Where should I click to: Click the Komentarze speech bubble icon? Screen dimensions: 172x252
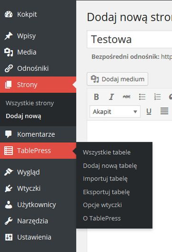pos(8,134)
